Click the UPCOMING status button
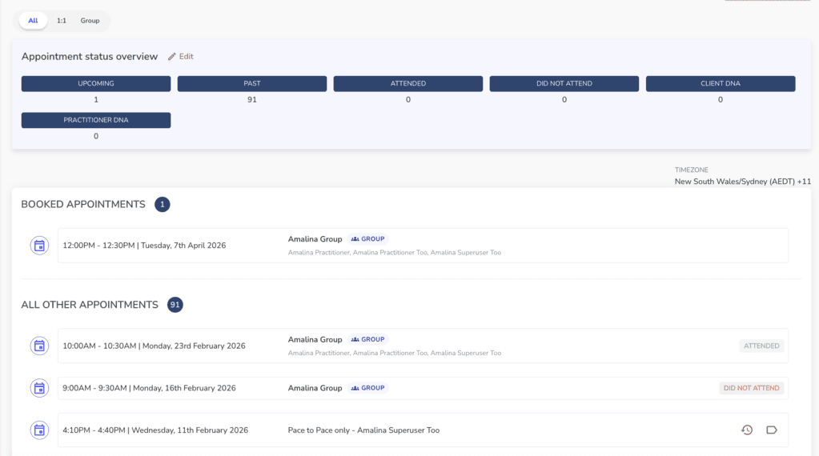The image size is (819, 456). [x=96, y=83]
